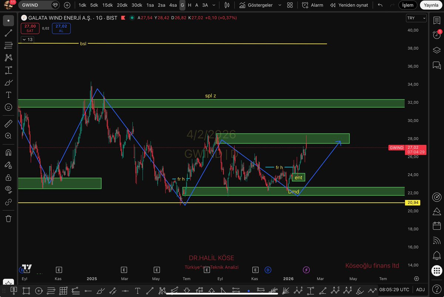444x297 pixels.
Task: Open the Fibonacci and gann tools
Action: (8, 45)
